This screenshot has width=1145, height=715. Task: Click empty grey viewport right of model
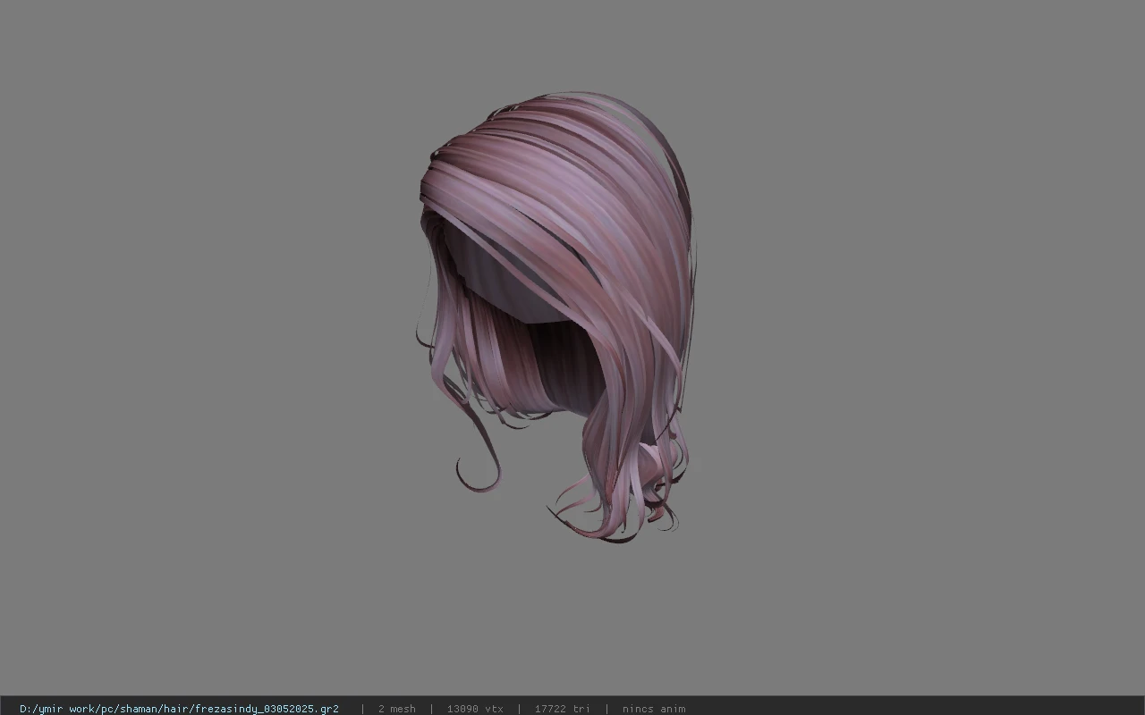tap(921, 340)
